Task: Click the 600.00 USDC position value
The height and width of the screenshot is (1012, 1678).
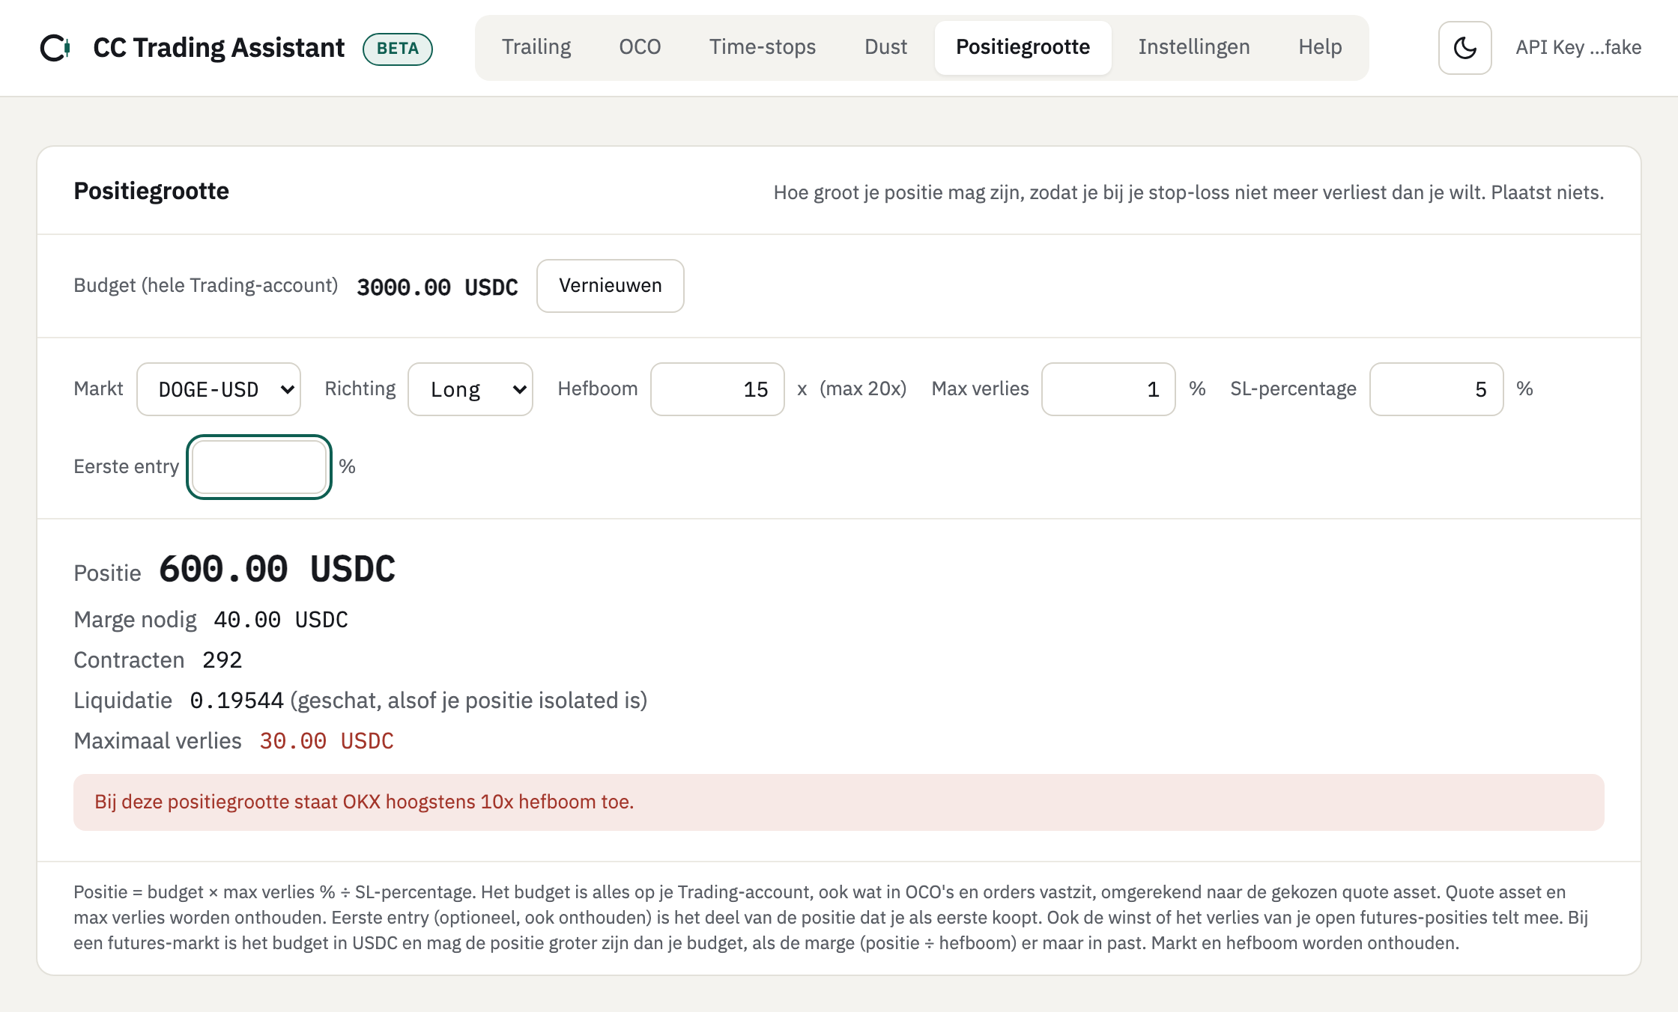Action: point(277,569)
